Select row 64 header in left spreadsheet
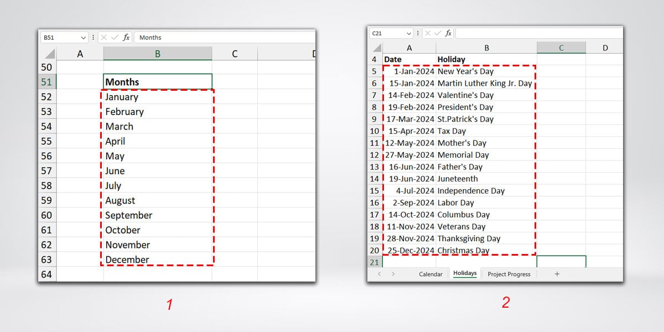The width and height of the screenshot is (664, 332). tap(47, 274)
